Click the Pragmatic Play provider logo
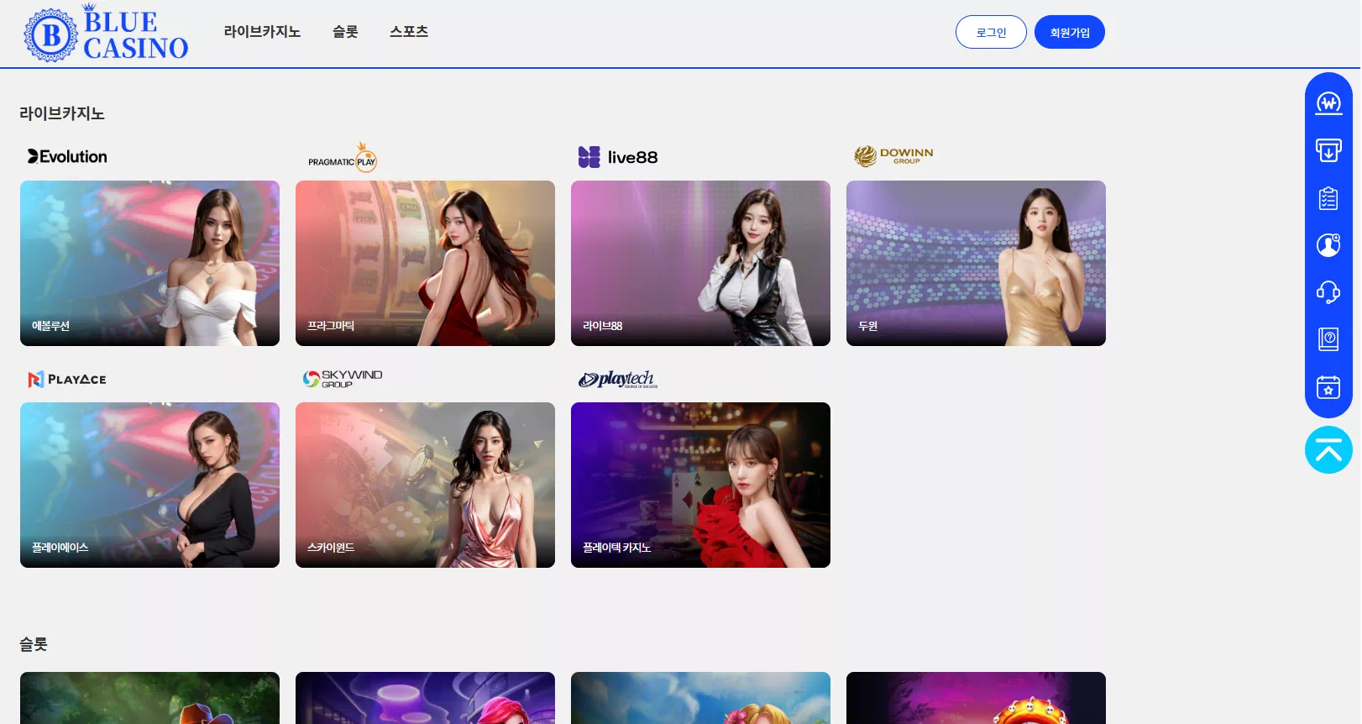The height and width of the screenshot is (724, 1362). [x=342, y=157]
